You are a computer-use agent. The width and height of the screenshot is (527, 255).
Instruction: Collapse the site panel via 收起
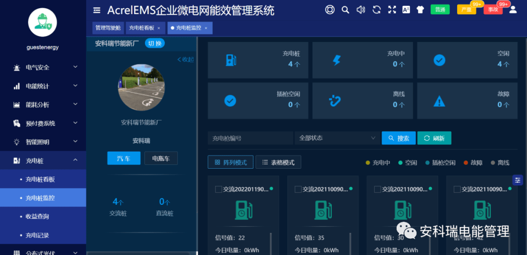point(185,59)
